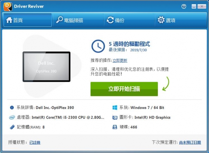Screen dimensions: 209x153
Task: Click the Intel processor logo icon
Action: [12, 117]
